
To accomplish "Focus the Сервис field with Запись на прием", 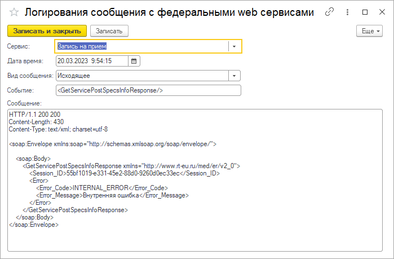I will click(141, 46).
